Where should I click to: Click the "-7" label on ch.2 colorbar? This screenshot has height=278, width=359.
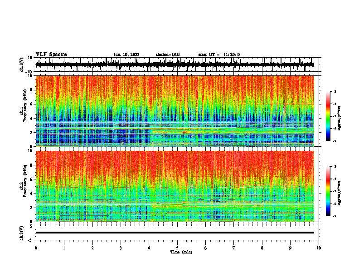(334, 216)
